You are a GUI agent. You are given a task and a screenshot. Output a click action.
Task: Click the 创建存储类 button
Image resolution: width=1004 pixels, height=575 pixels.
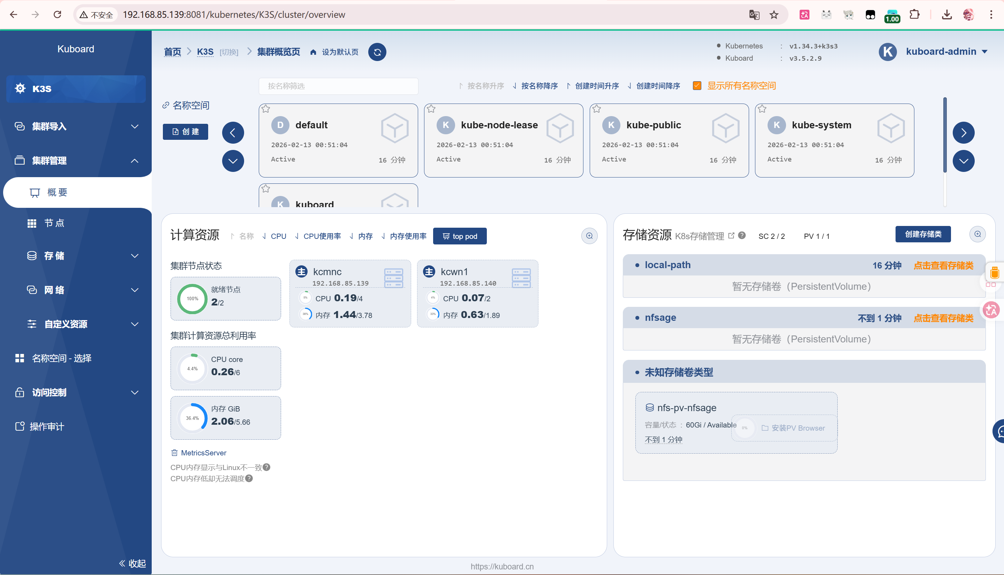click(x=923, y=234)
